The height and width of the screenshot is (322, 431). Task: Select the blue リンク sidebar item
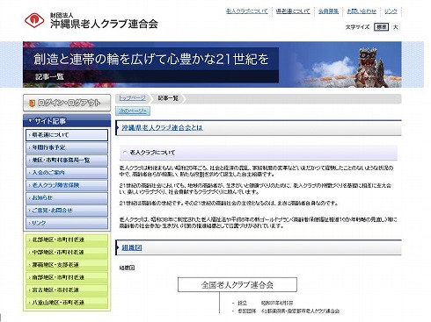coord(67,223)
